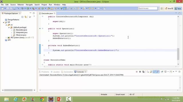This screenshot has width=183, height=102.
Task: Open PowerPoint from the taskbar
Action: (x=59, y=99)
